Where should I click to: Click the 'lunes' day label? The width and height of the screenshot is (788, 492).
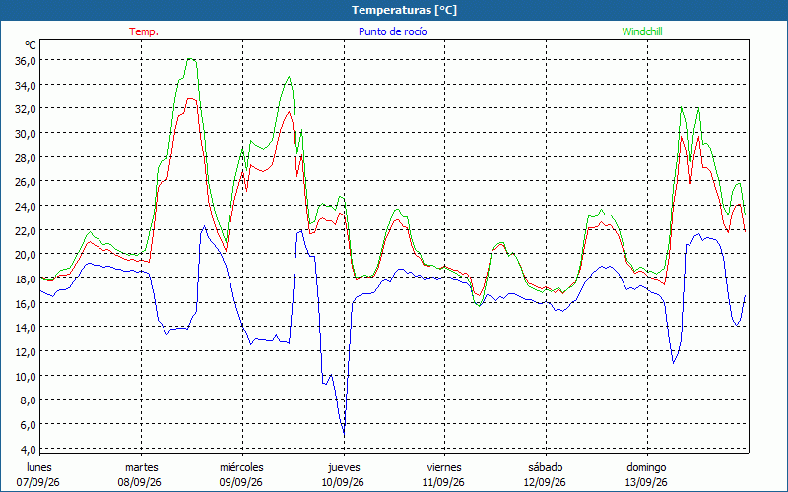click(39, 467)
